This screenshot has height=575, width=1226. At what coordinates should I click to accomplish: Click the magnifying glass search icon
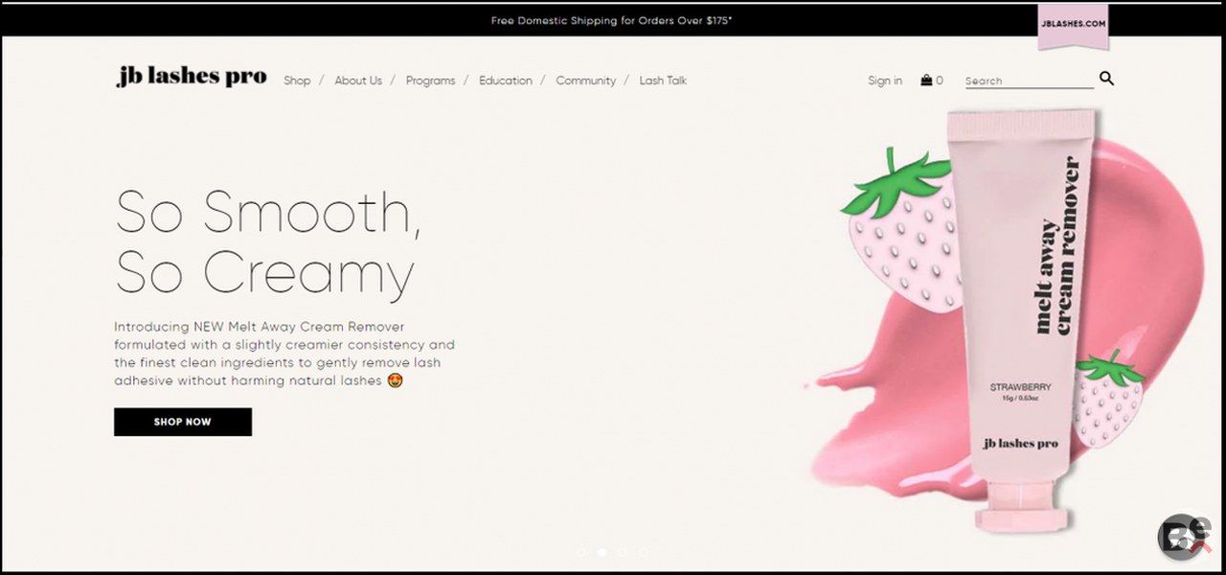(x=1106, y=79)
